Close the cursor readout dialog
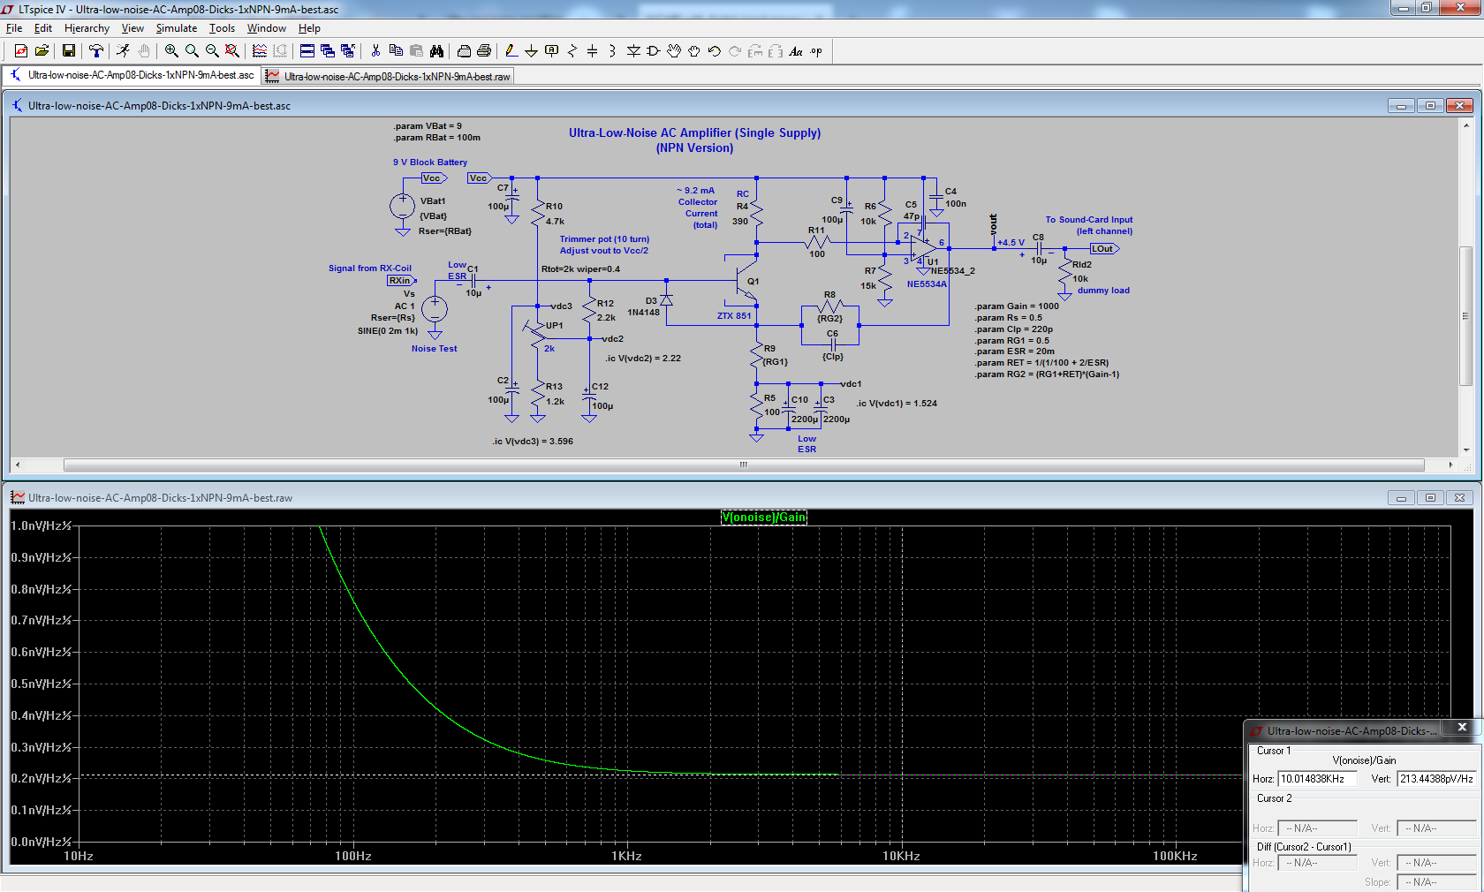The image size is (1484, 892). pyautogui.click(x=1462, y=728)
